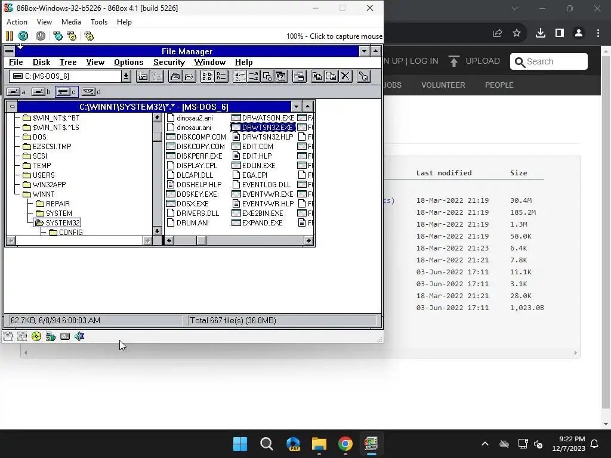Click the first floppy drive status icon
The width and height of the screenshot is (611, 458).
tap(8, 336)
